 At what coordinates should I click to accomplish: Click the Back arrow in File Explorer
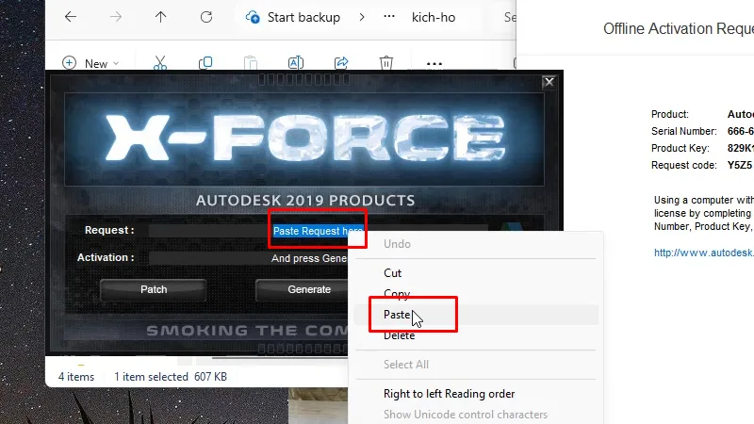[x=71, y=17]
